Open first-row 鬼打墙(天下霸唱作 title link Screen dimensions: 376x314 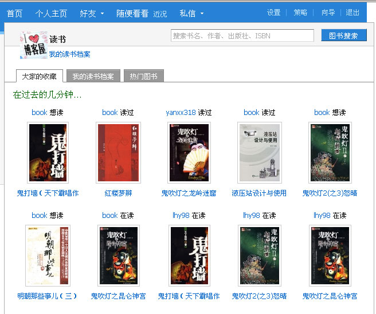coord(48,193)
